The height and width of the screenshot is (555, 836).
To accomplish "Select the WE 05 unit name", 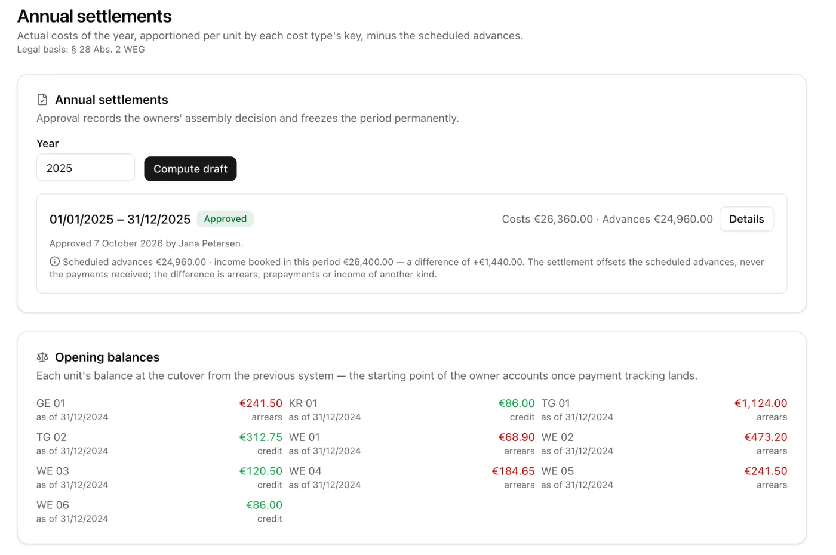I will tap(558, 471).
